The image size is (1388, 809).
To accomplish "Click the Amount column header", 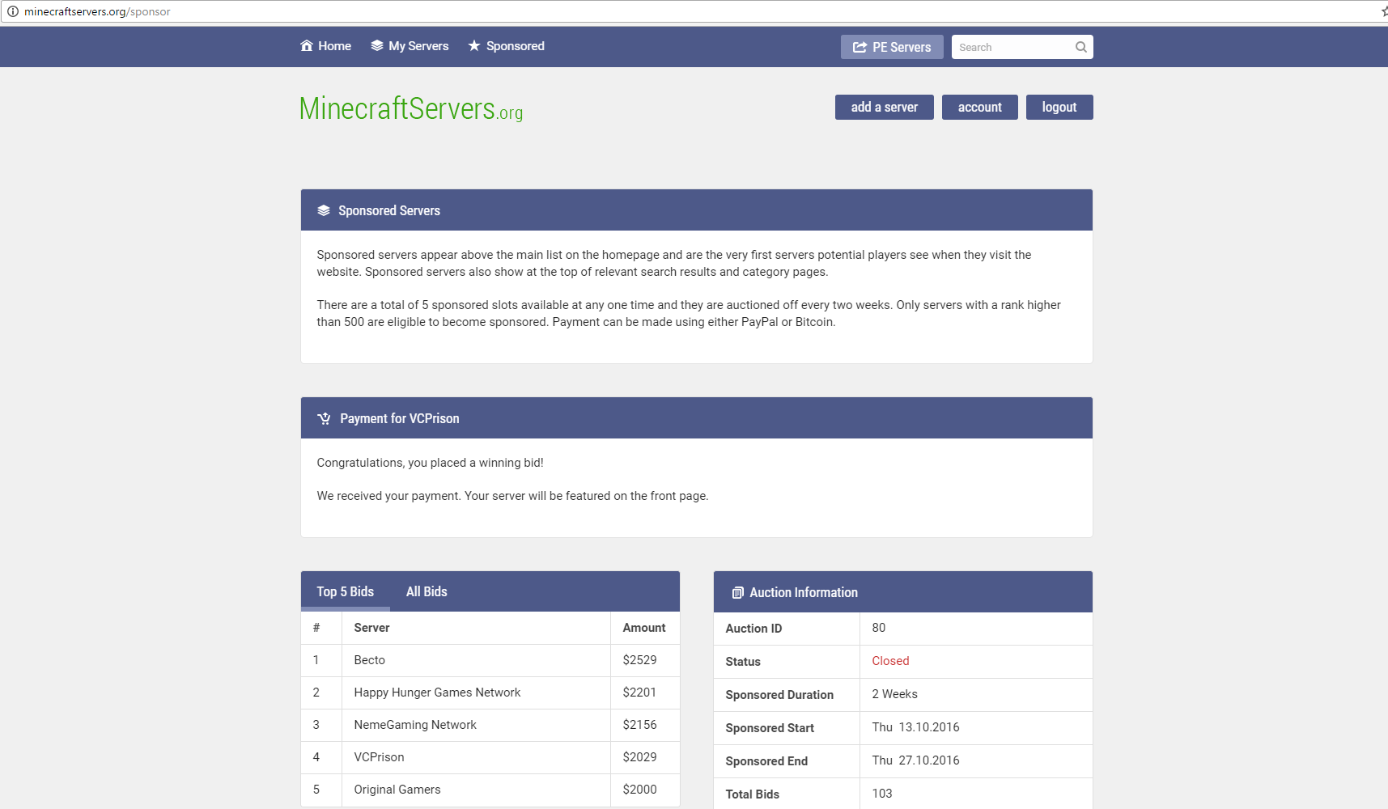I will point(644,628).
